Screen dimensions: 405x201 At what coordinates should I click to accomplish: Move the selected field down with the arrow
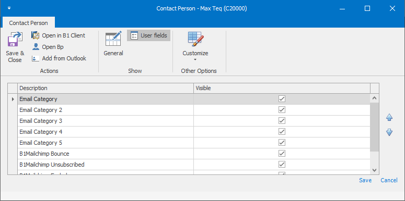tap(389, 132)
